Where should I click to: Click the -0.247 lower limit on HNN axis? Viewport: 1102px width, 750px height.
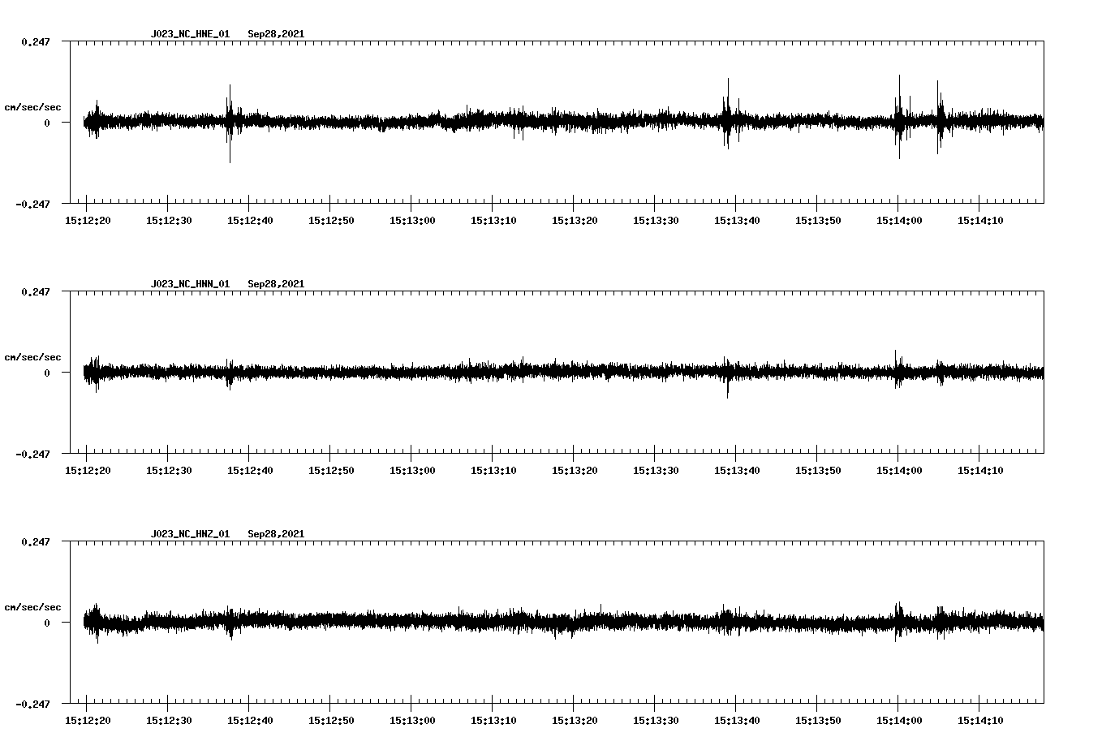pyautogui.click(x=32, y=454)
